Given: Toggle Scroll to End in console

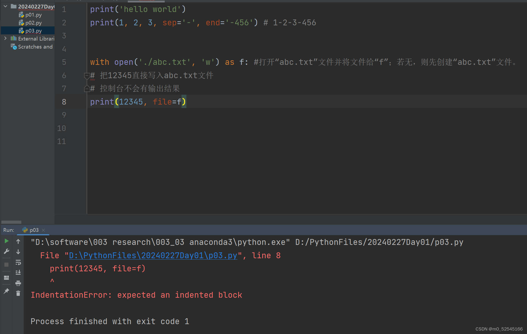Looking at the screenshot, I should pos(18,272).
